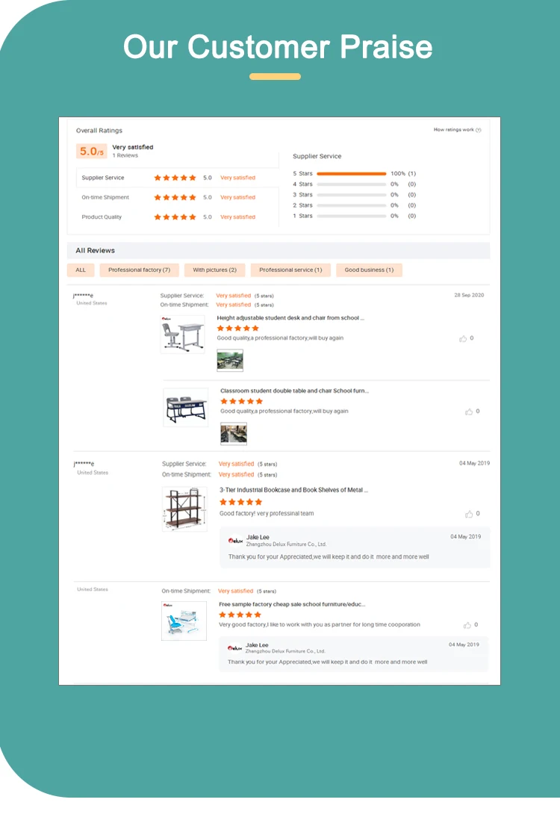View customer photo under student desk review

230,361
